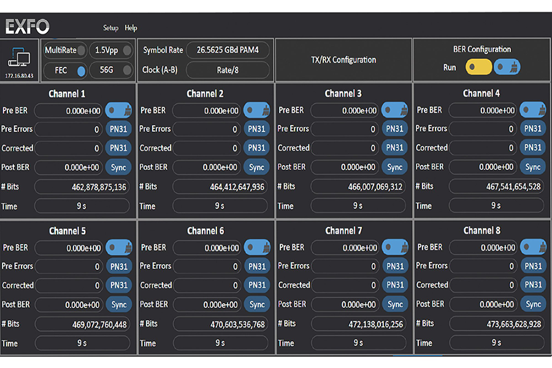This screenshot has width=552, height=368.
Task: Change Channel 2 Pre Errors PN31 pattern
Action: coord(256,129)
